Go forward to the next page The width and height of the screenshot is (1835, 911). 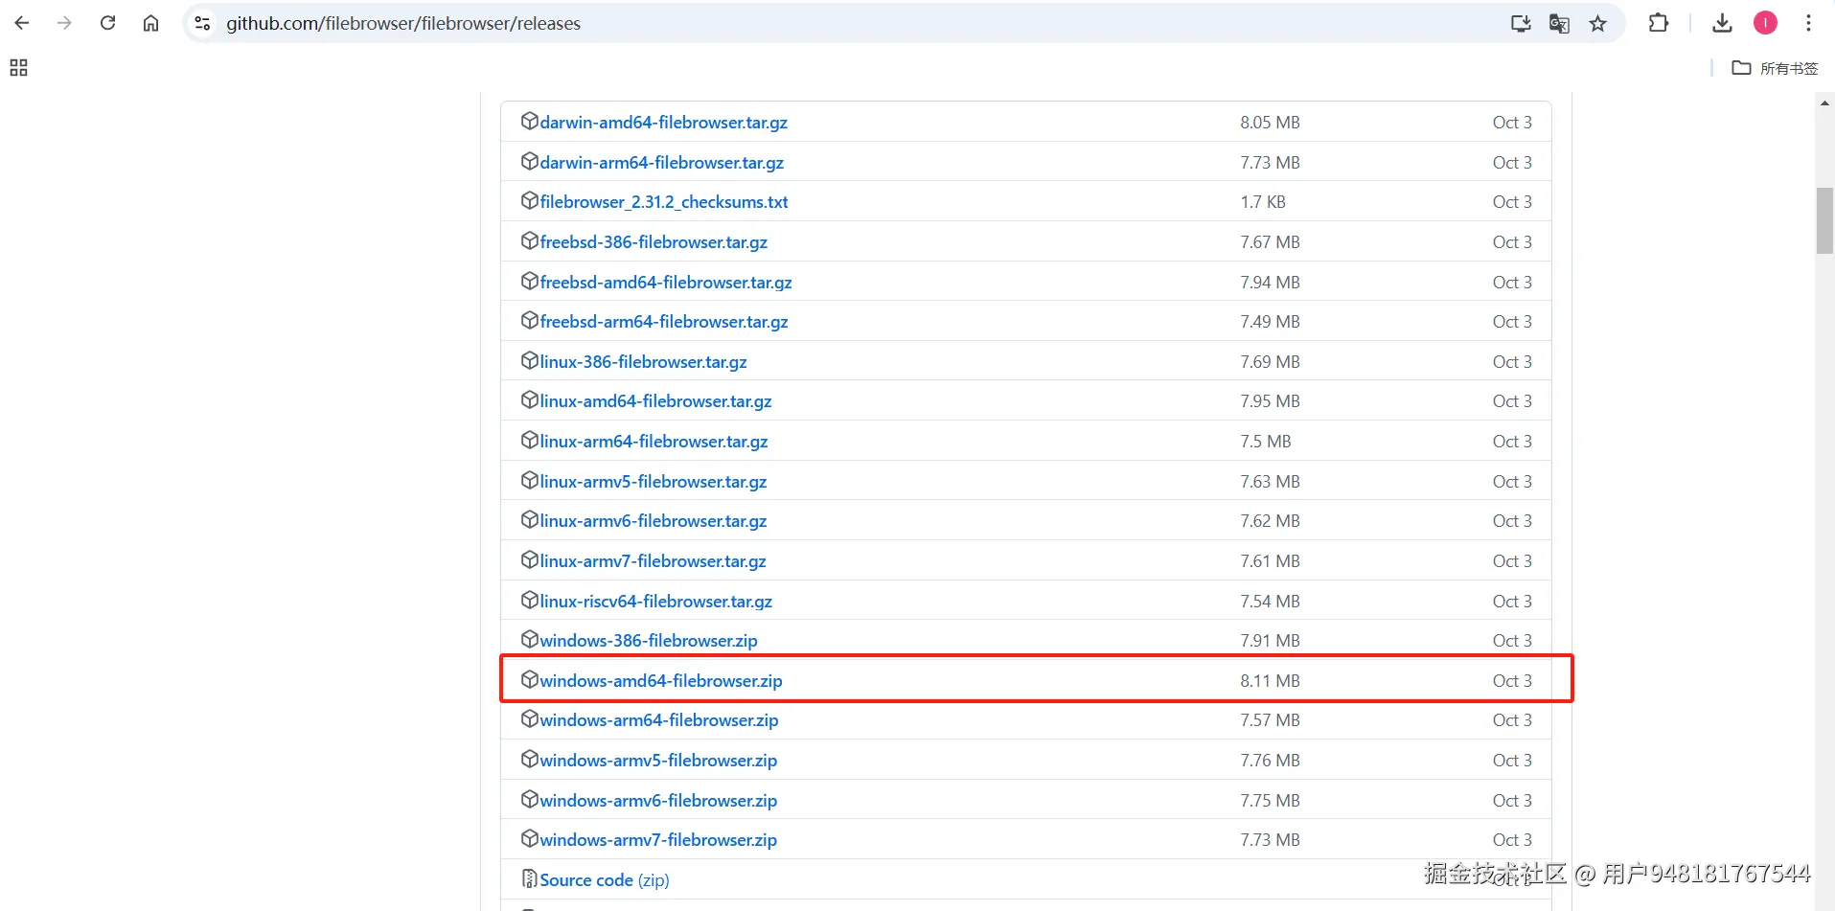pos(64,23)
